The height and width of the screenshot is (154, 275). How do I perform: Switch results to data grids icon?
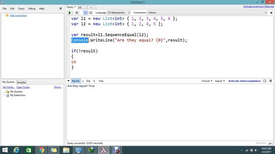click(91, 12)
